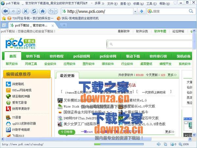Viewport: 197px width, 148px height.
Task: Open the 快玩 bookmark
Action: (77, 18)
